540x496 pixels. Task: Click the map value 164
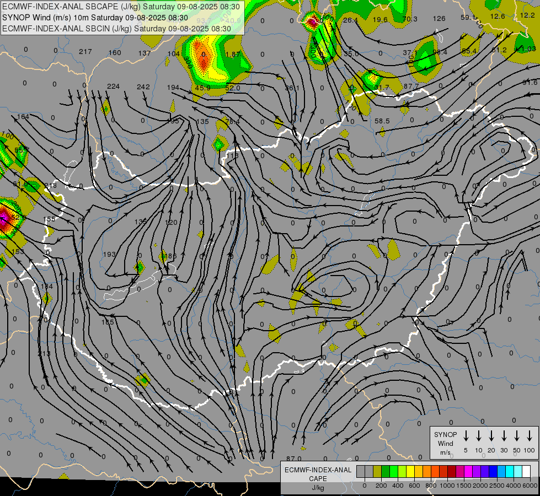coord(23,117)
